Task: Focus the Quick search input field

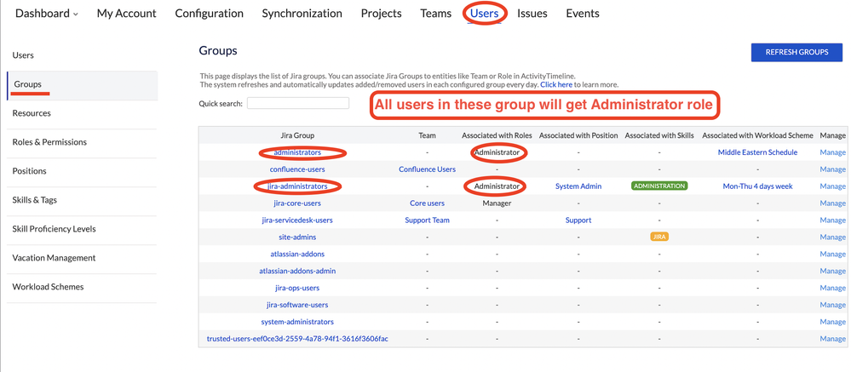Action: [298, 103]
